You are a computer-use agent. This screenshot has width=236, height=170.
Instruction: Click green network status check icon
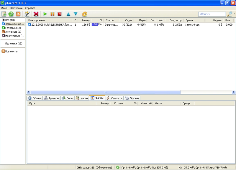pyautogui.click(x=118, y=167)
